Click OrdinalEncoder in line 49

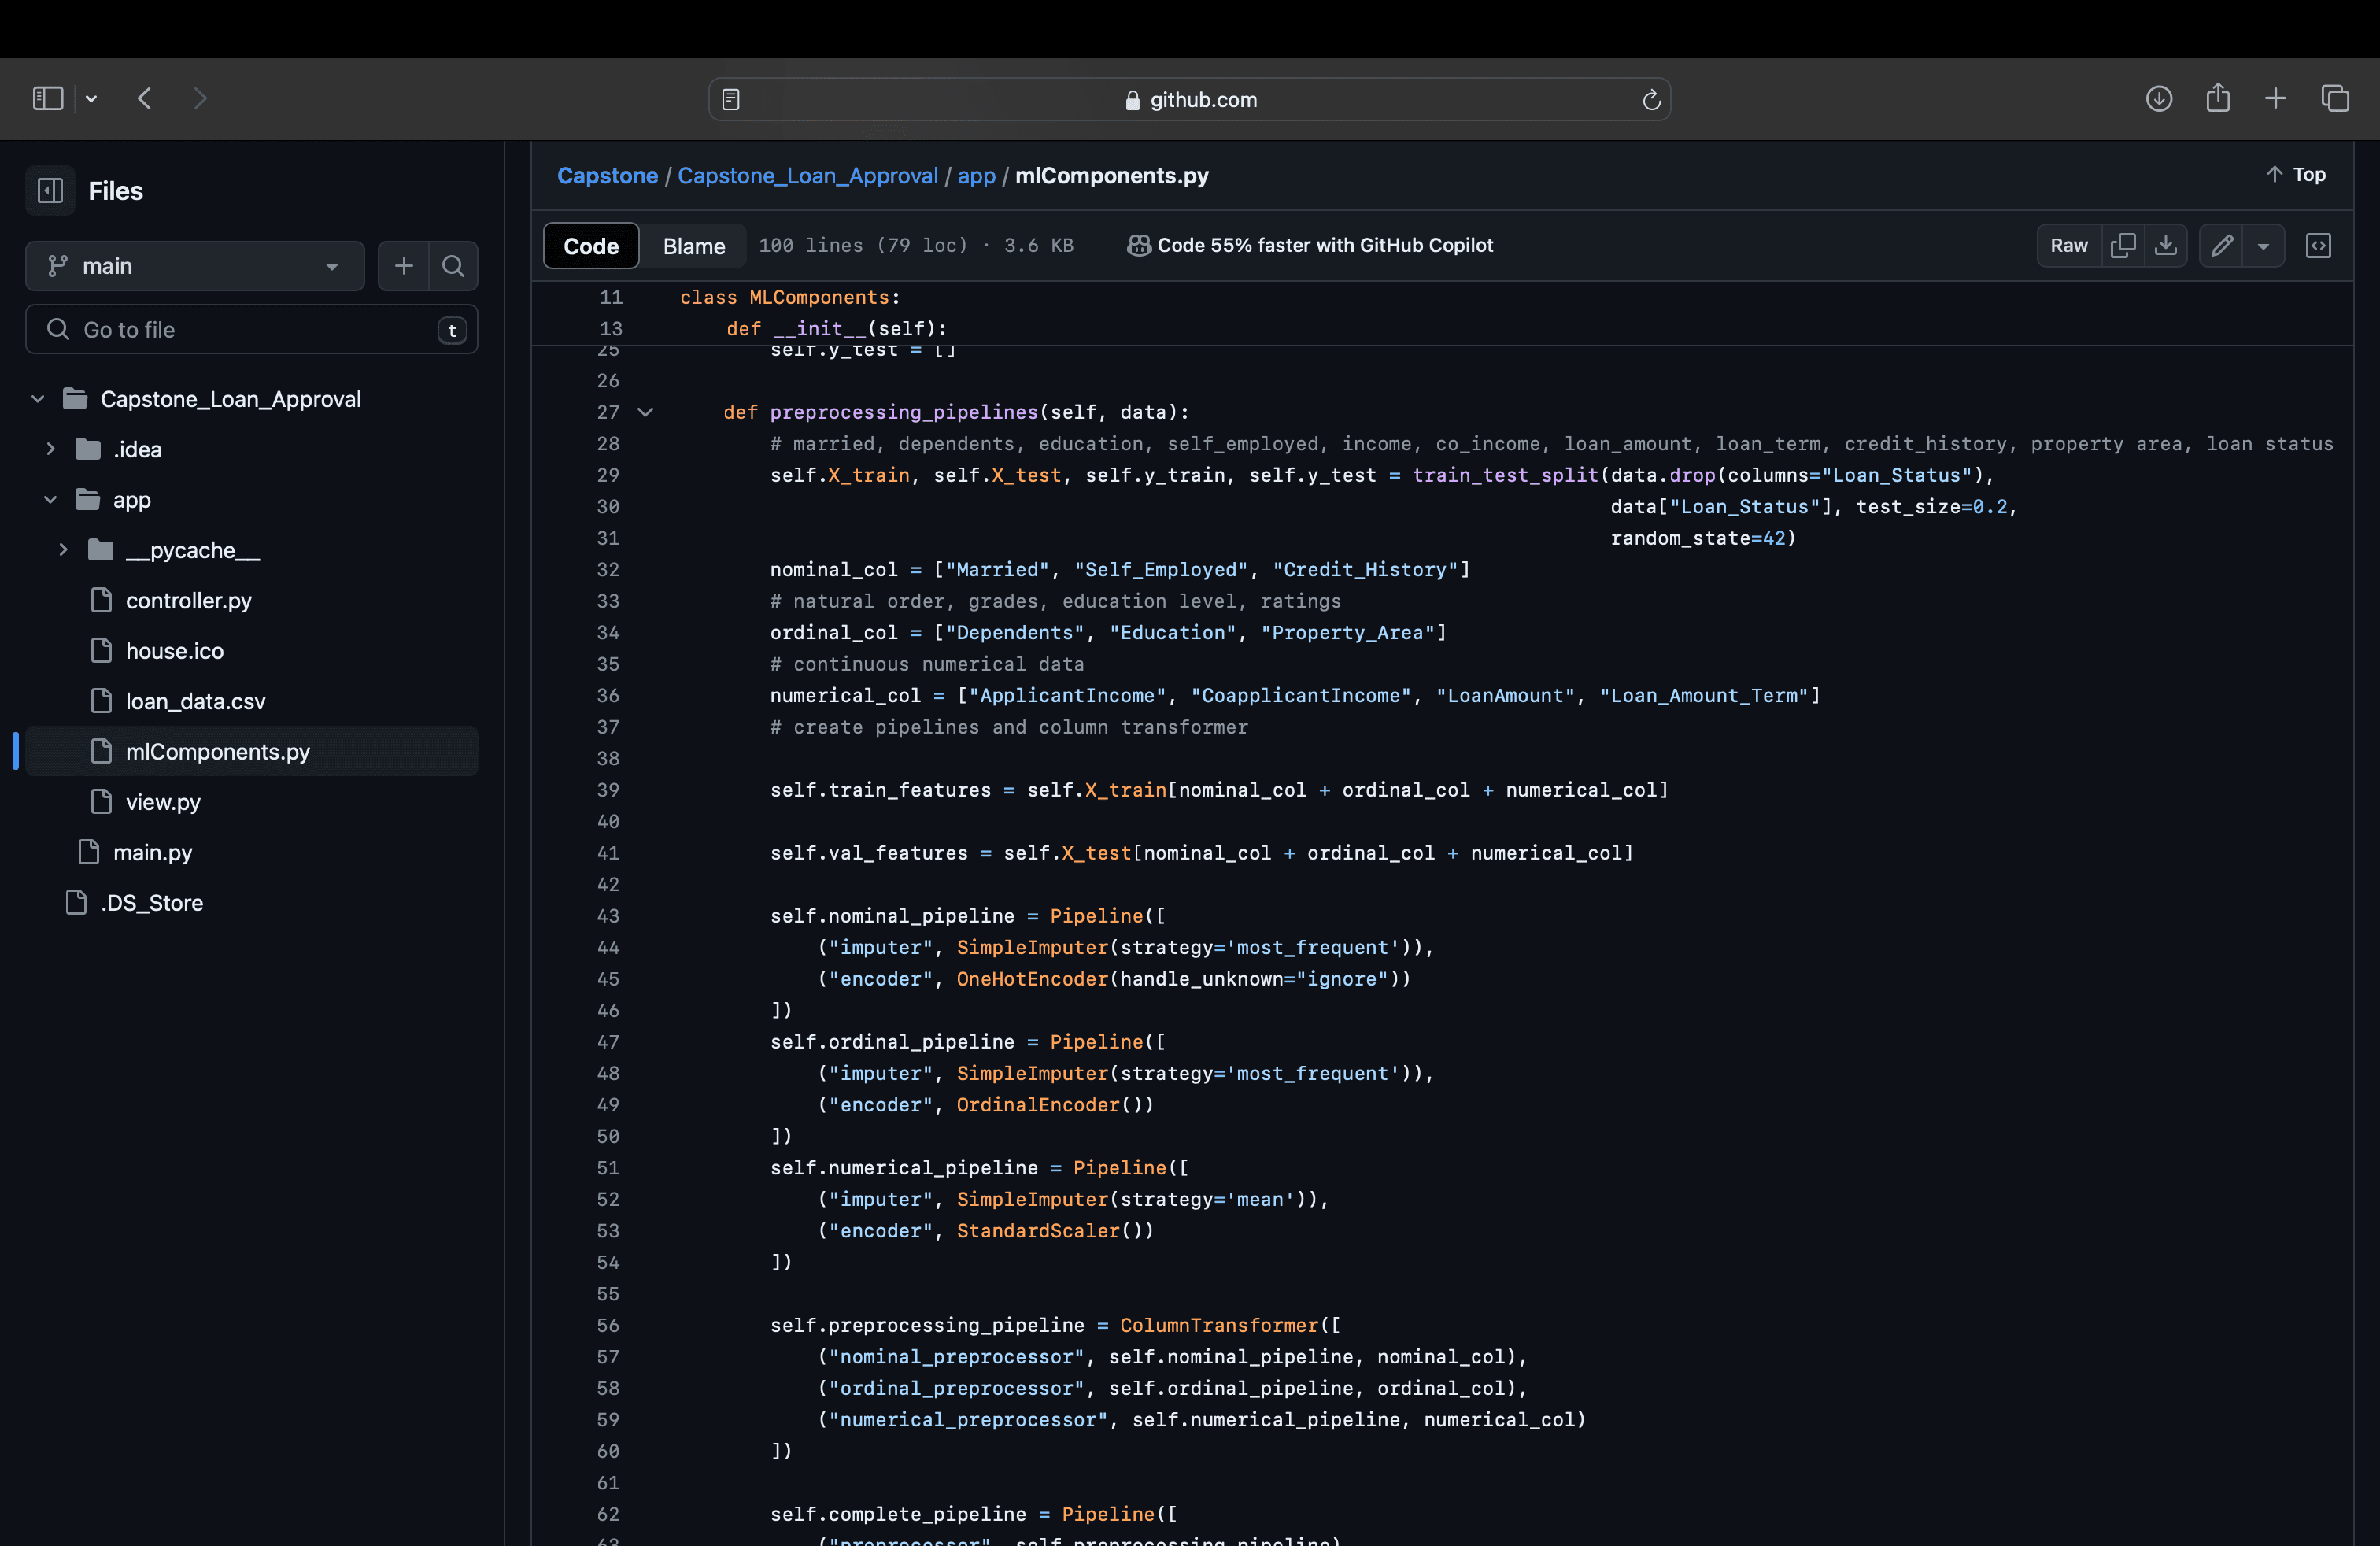pos(1038,1105)
